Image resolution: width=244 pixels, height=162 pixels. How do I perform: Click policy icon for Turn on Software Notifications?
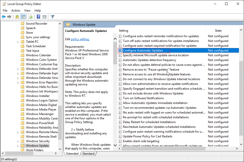(x=120, y=98)
